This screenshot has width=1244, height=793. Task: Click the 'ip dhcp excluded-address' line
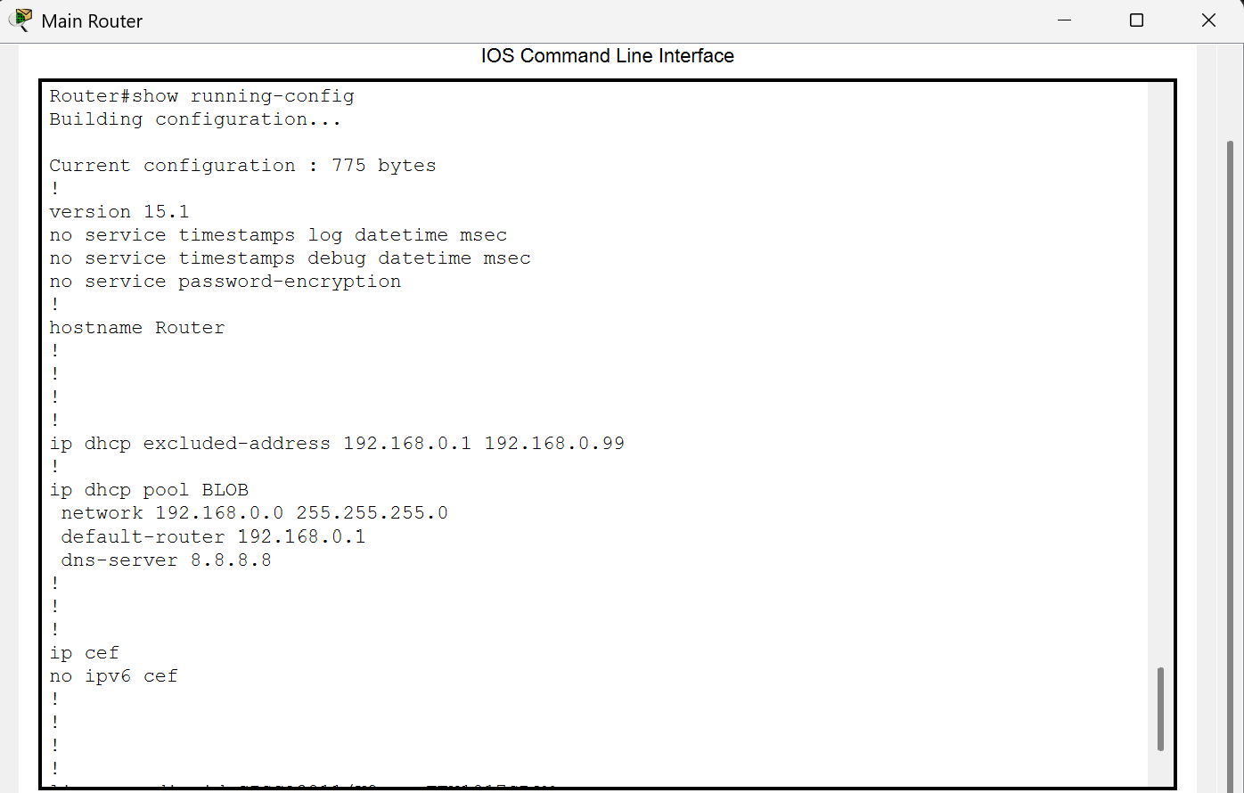[x=337, y=444]
